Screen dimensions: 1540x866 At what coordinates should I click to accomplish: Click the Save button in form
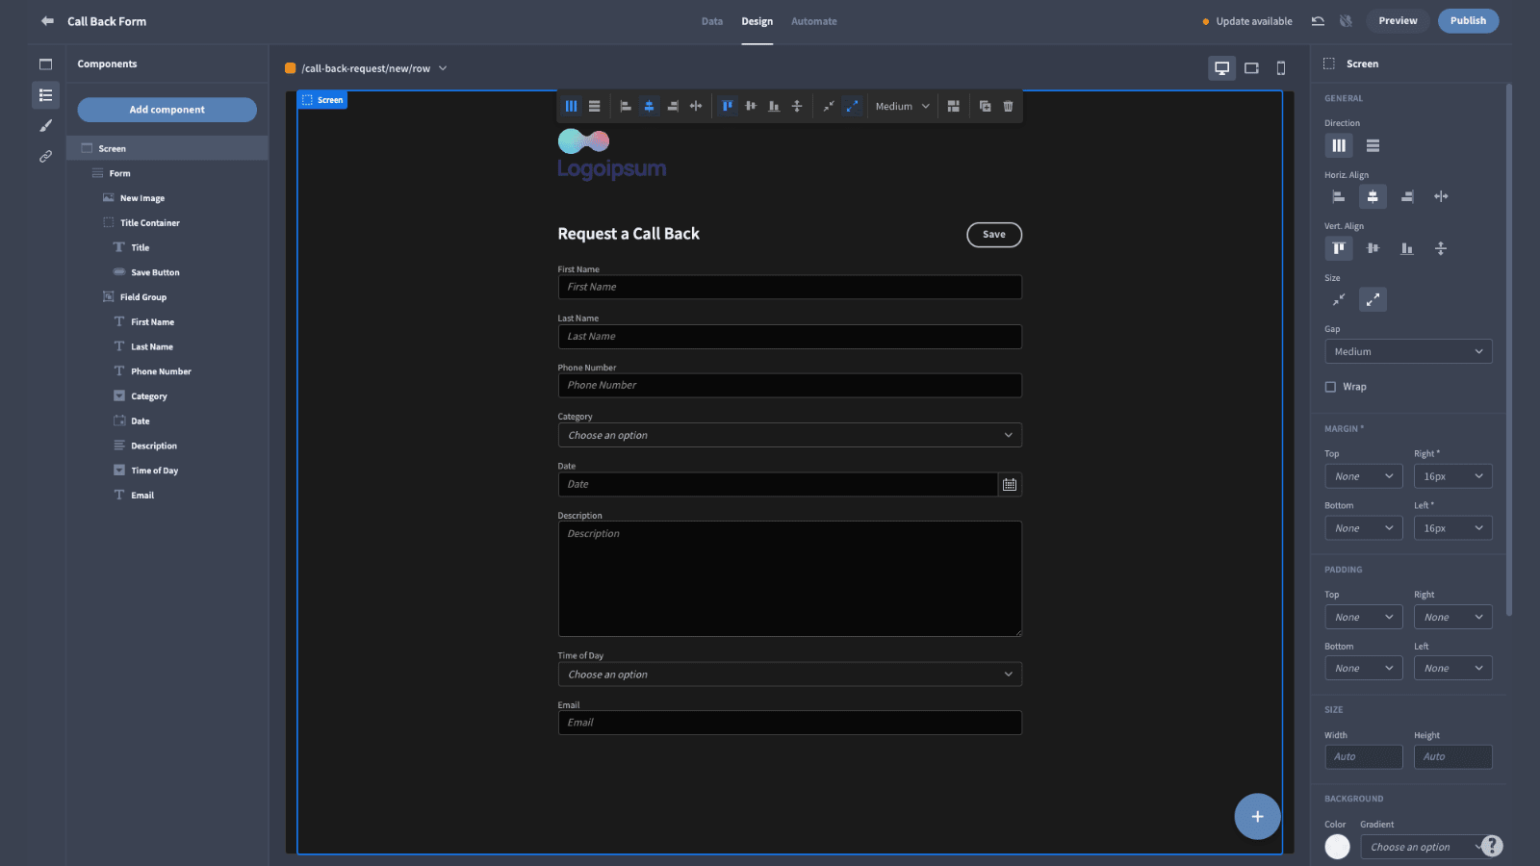994,235
